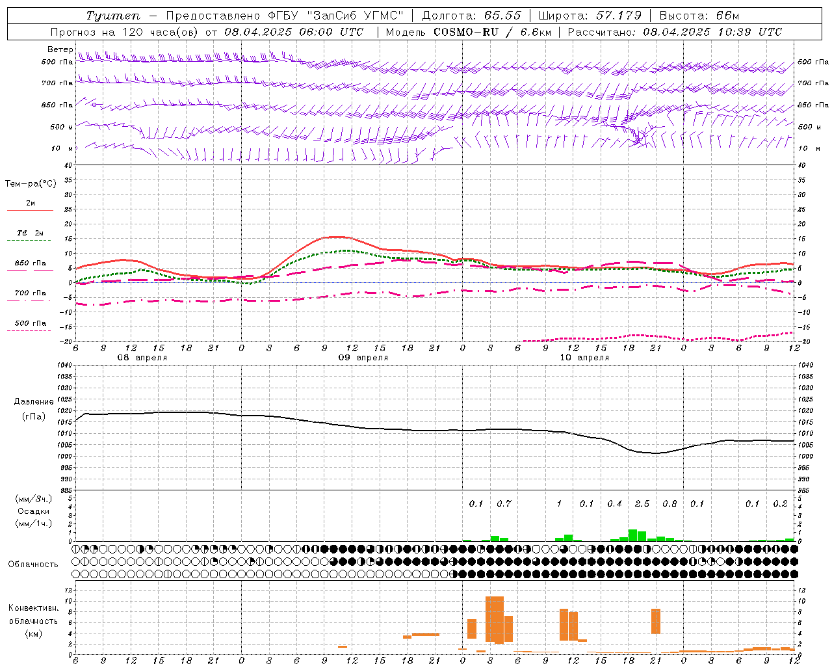832x666 pixels.
Task: Click the 2м temperature legend entry
Action: pyautogui.click(x=31, y=203)
